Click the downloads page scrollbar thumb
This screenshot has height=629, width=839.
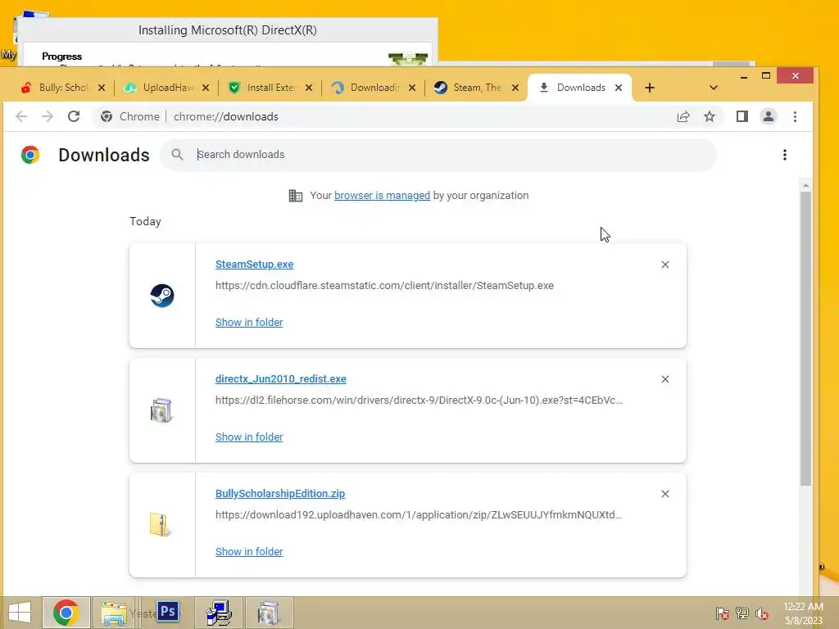[x=805, y=338]
